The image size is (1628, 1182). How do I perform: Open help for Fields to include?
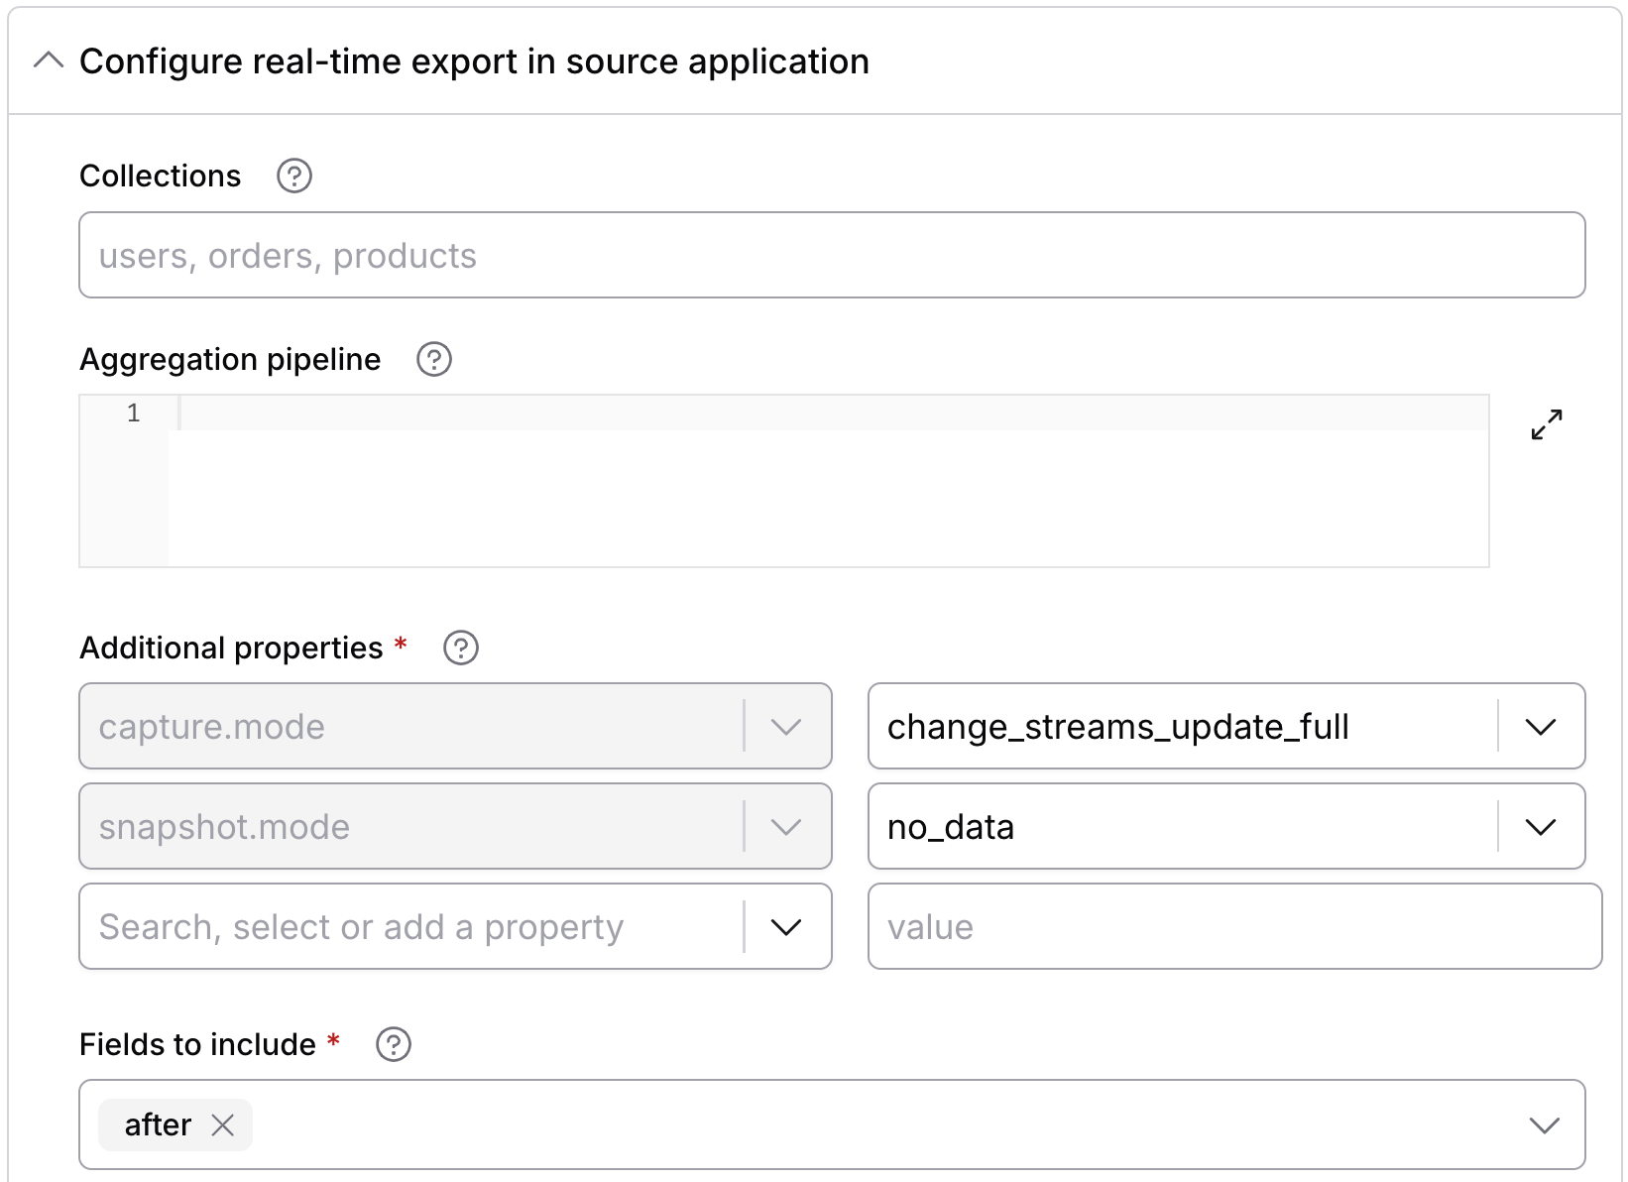[x=394, y=1044]
